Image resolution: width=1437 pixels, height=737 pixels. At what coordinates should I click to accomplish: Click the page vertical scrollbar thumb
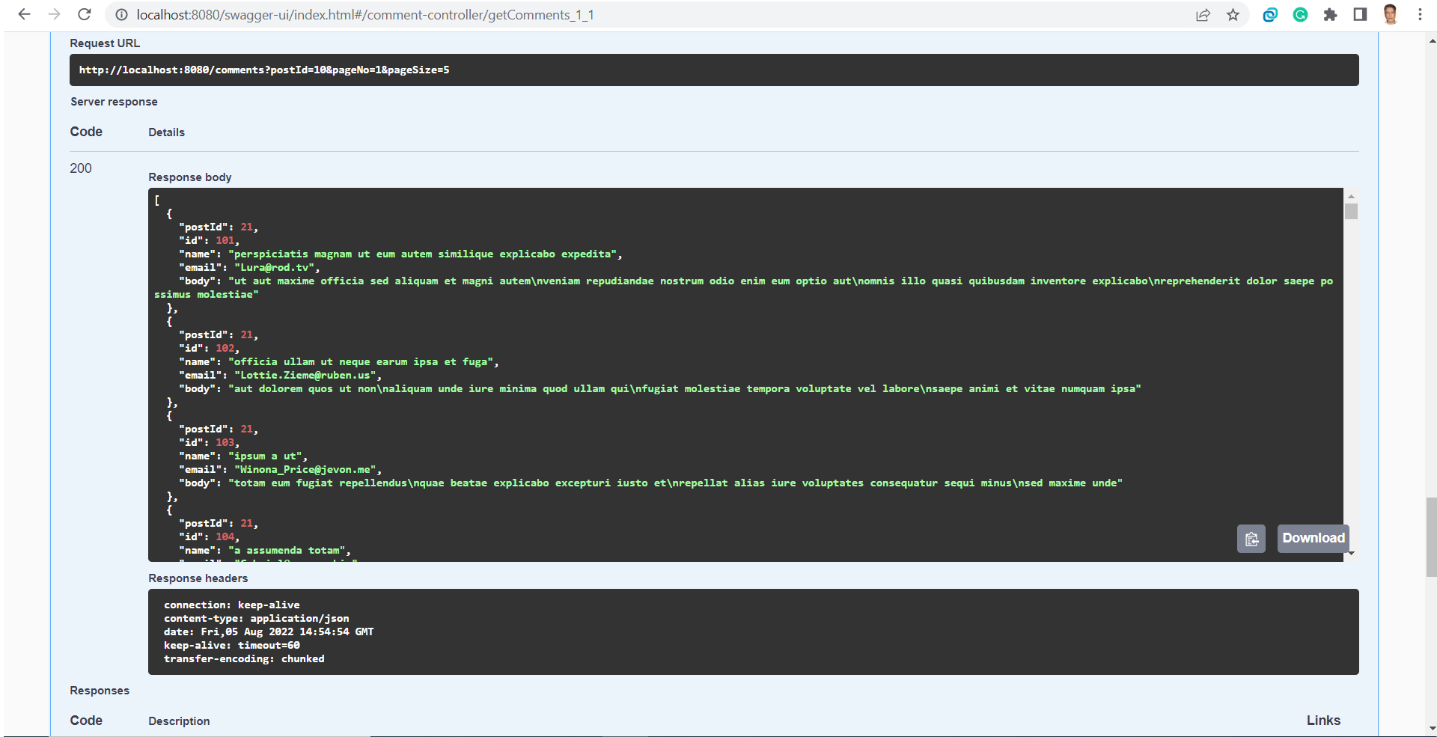pyautogui.click(x=1431, y=536)
